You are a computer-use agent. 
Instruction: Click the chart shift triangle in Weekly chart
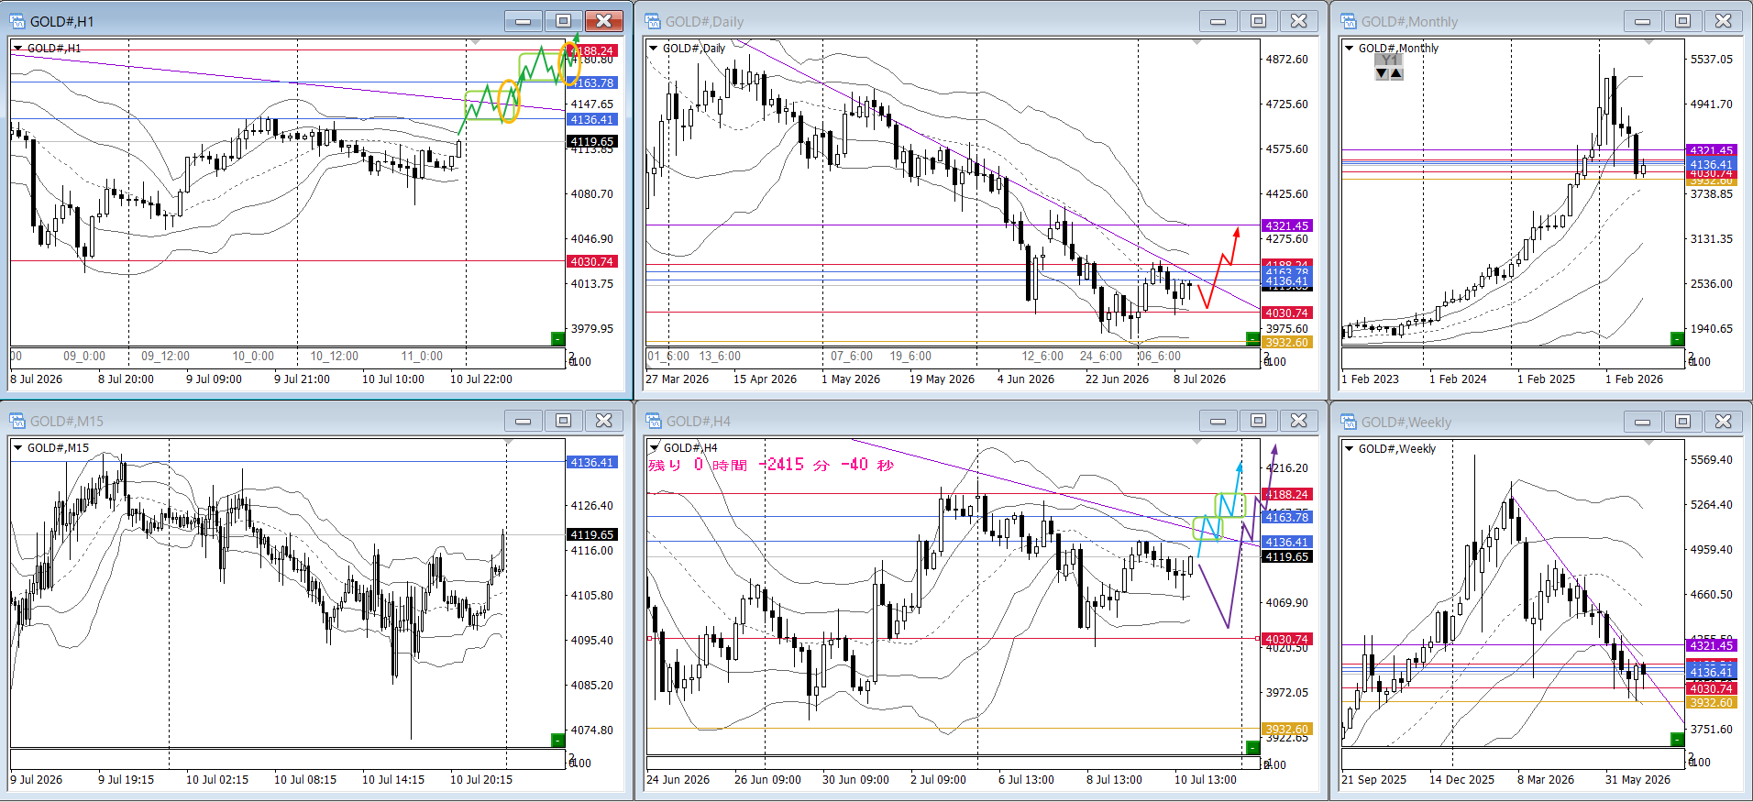pos(1648,444)
